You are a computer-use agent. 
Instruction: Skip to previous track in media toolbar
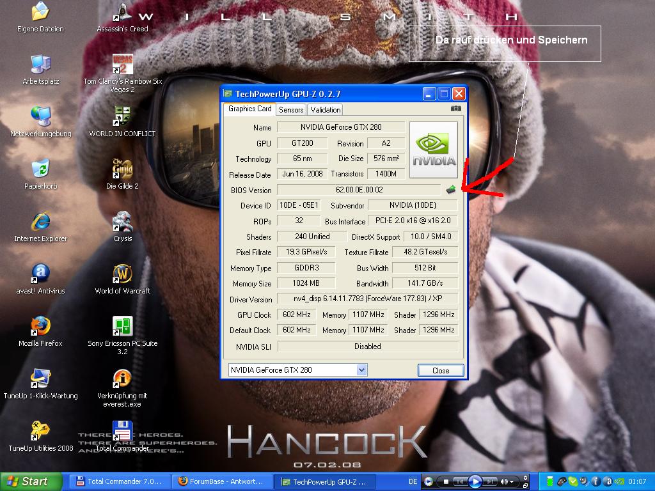[x=461, y=482]
